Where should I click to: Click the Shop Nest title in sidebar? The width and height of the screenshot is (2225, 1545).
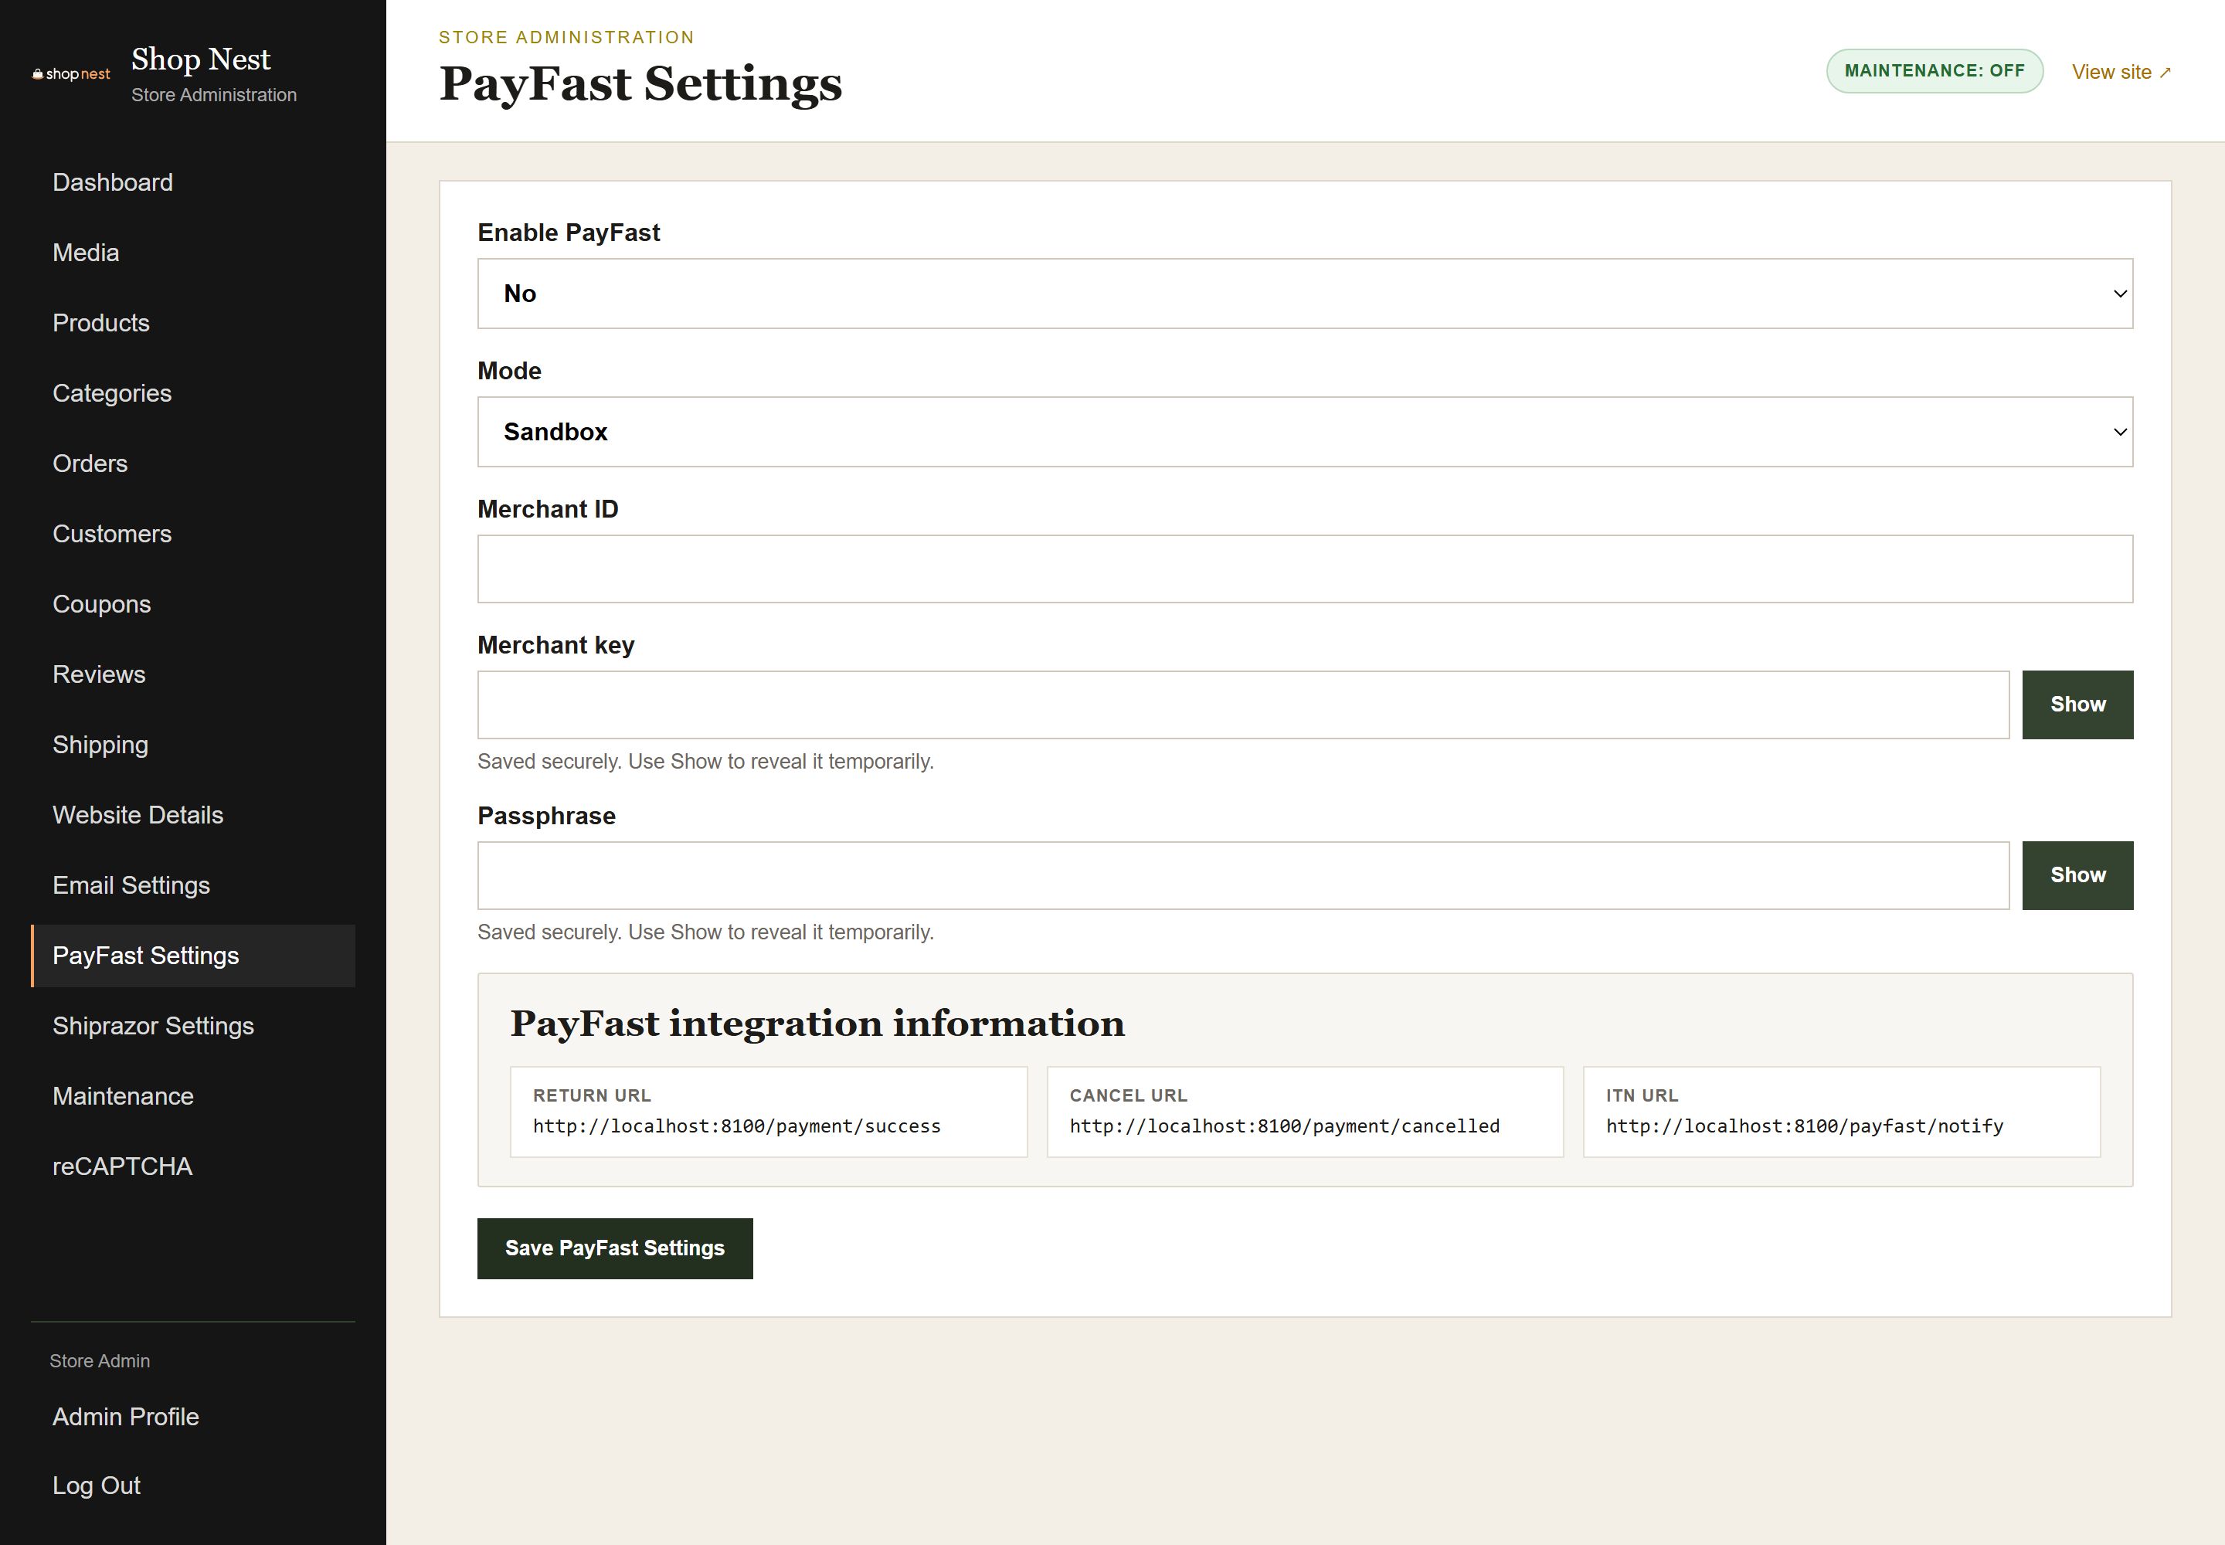click(x=202, y=59)
